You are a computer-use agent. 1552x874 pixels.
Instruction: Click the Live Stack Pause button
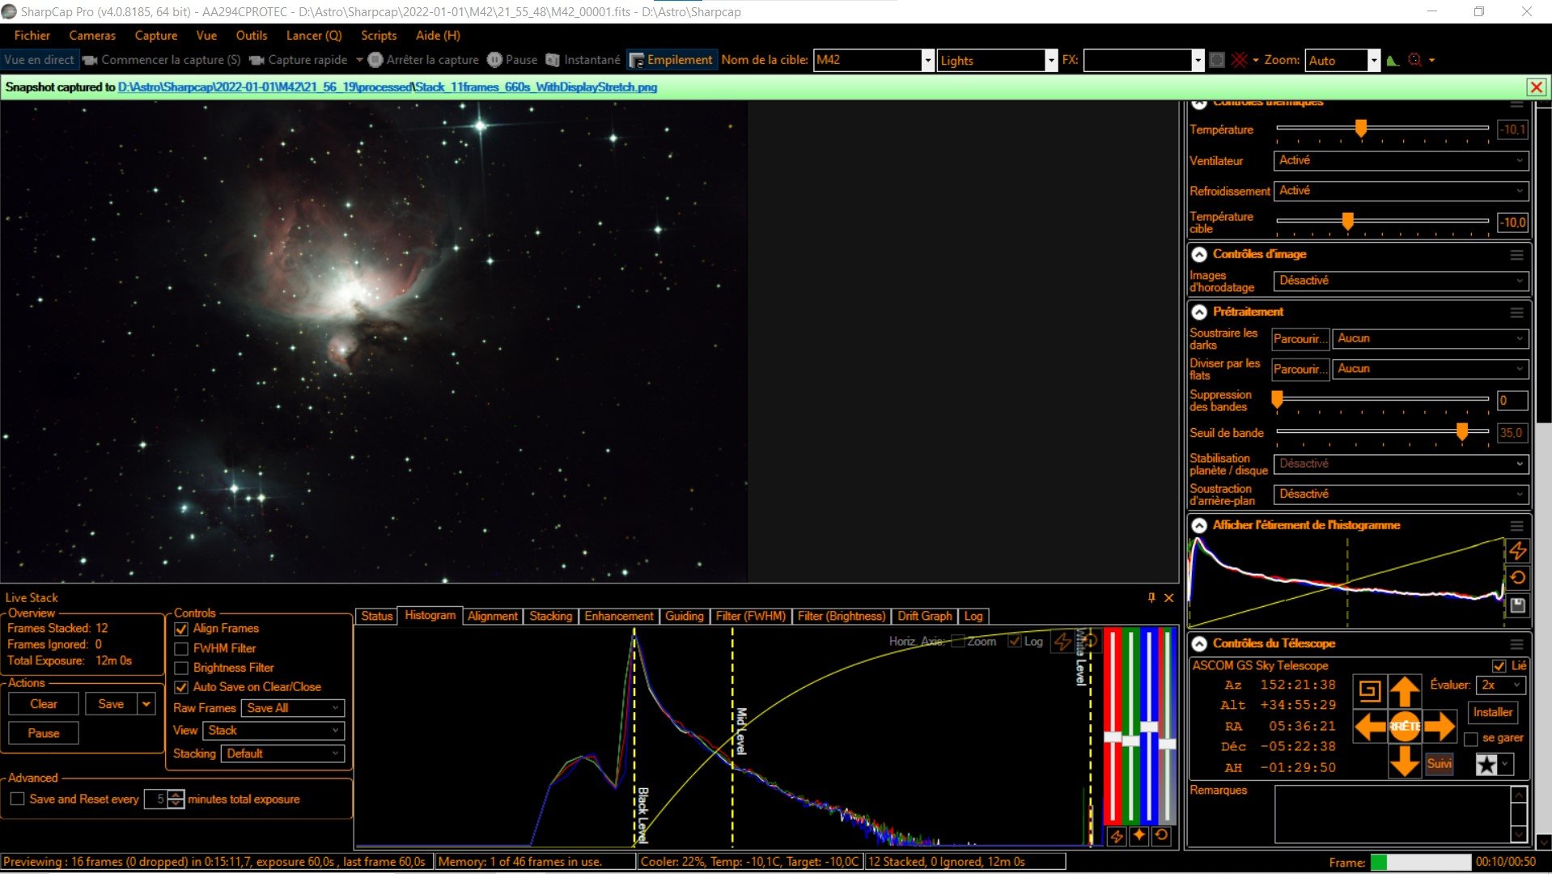44,733
